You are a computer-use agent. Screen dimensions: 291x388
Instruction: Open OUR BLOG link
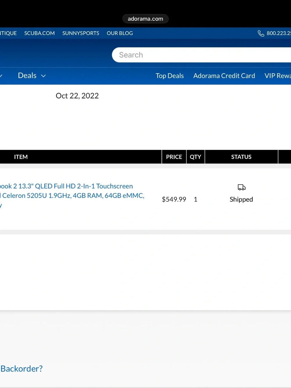[x=120, y=33]
